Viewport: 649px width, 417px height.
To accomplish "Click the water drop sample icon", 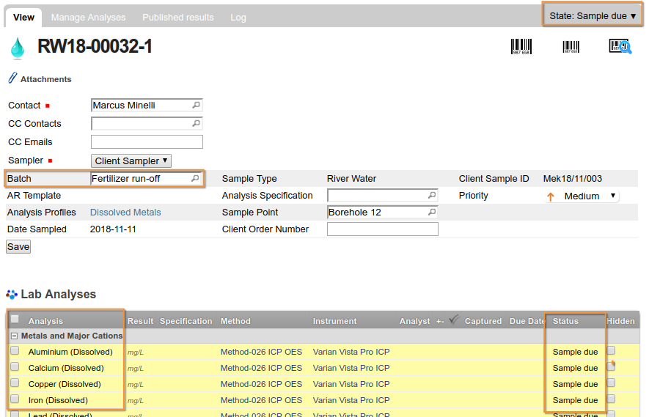I will (x=17, y=48).
